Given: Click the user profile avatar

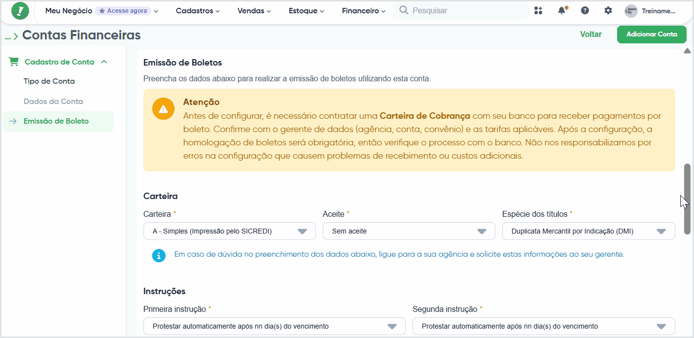Looking at the screenshot, I should coord(631,11).
